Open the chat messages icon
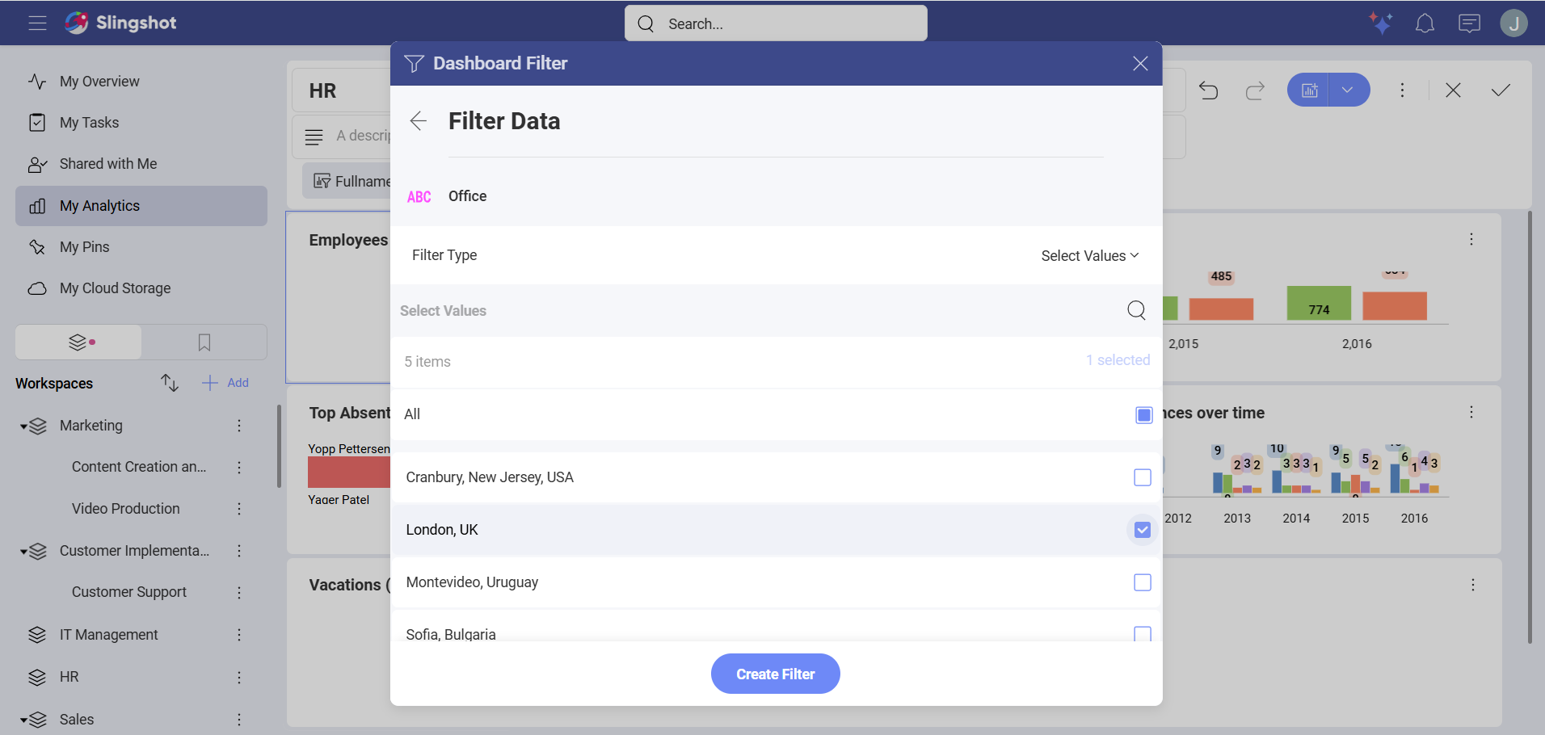The image size is (1545, 735). click(1469, 23)
